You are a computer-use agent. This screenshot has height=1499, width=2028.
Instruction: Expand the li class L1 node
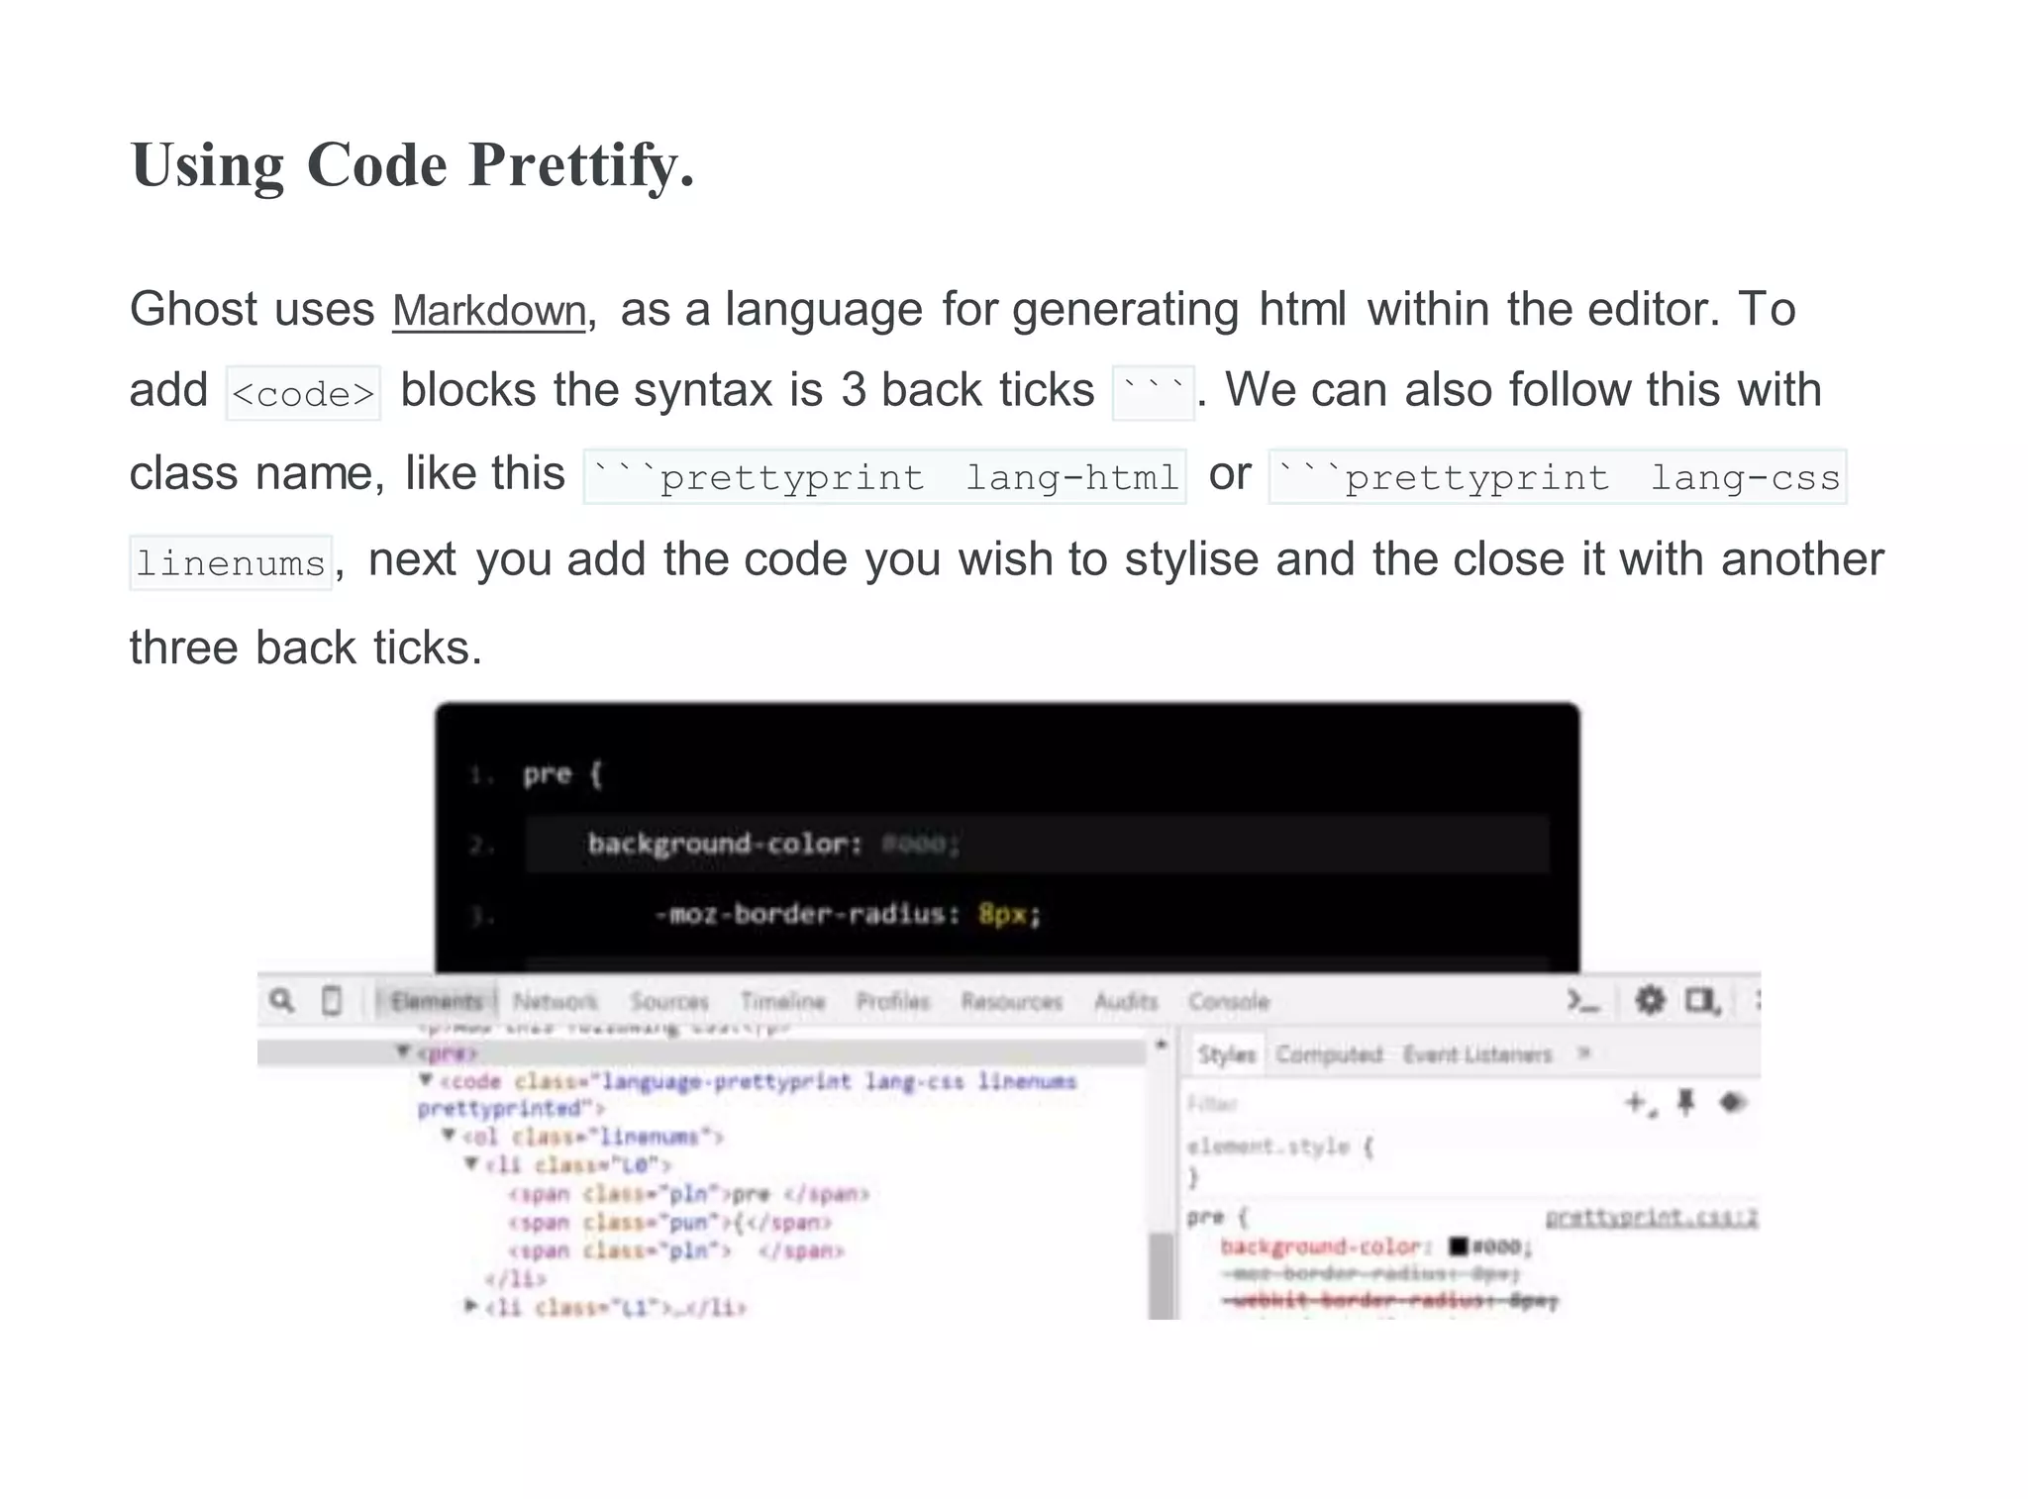point(471,1306)
